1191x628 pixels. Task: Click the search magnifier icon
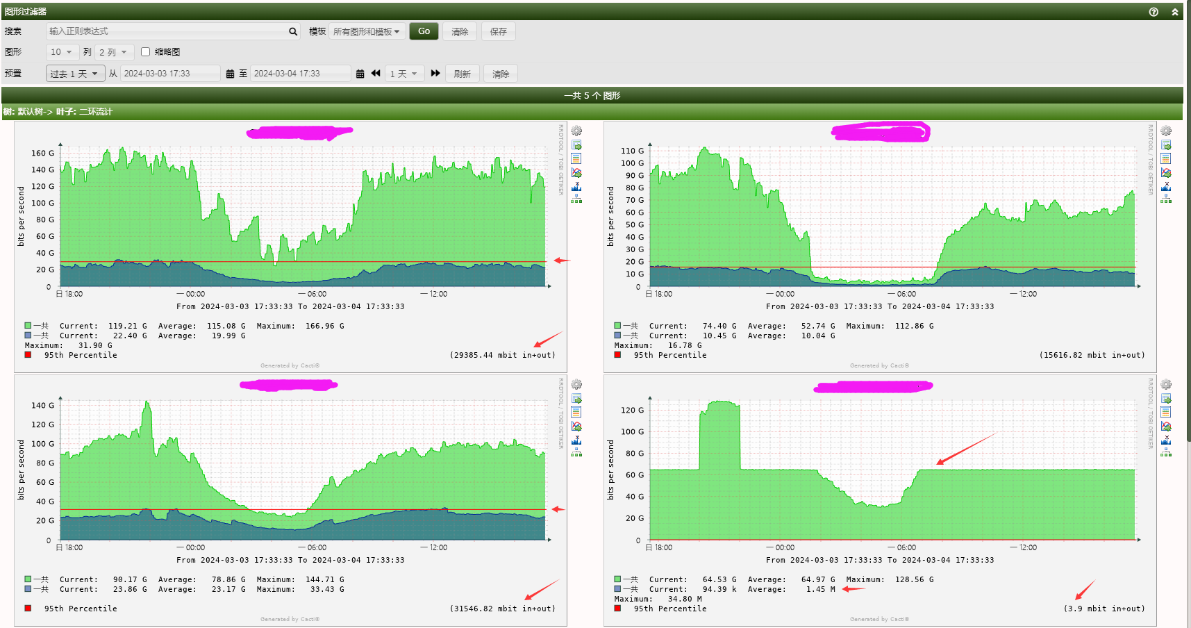pos(293,31)
